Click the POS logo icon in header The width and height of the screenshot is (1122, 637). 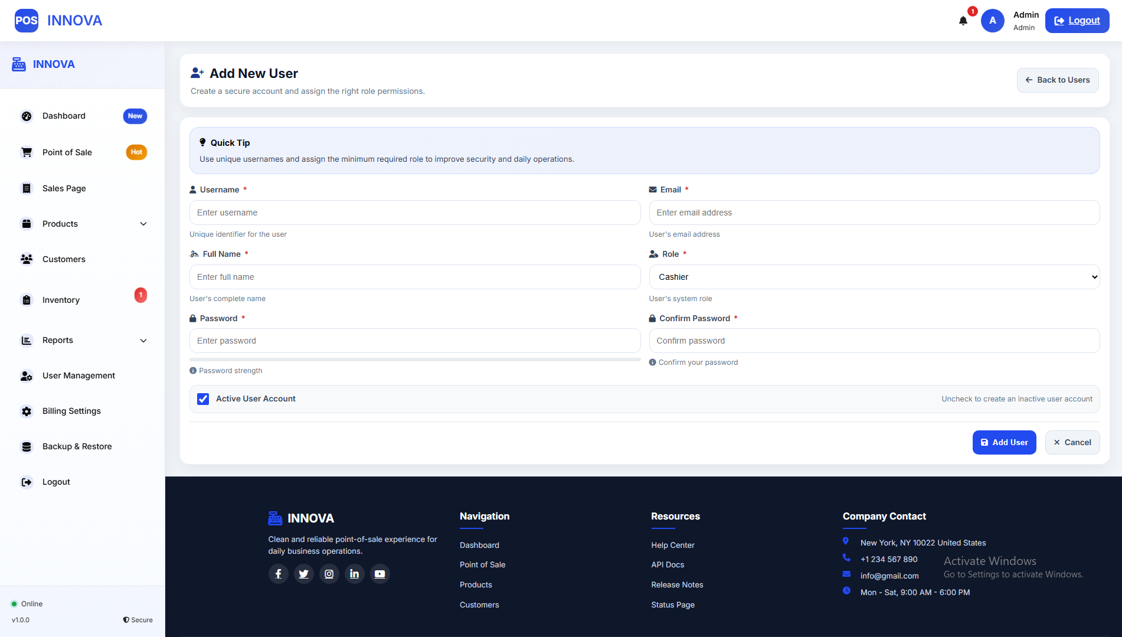pos(27,21)
